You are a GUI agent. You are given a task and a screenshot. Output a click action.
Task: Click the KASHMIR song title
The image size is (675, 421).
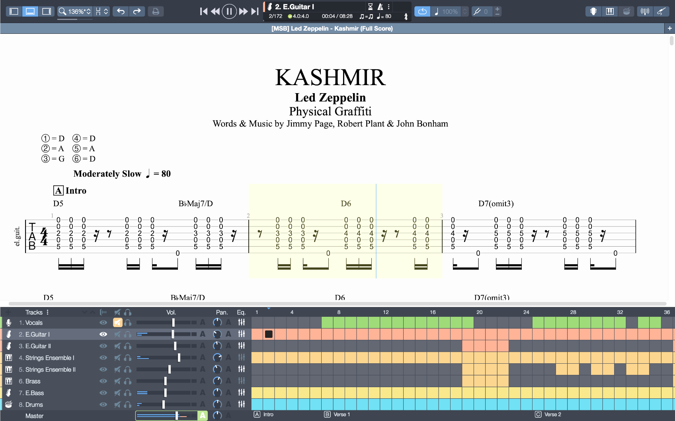point(330,77)
